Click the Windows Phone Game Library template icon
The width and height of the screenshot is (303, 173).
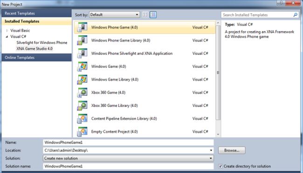(x=82, y=40)
